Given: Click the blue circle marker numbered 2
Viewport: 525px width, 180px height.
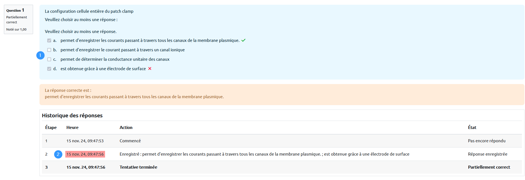Looking at the screenshot, I should tap(58, 154).
